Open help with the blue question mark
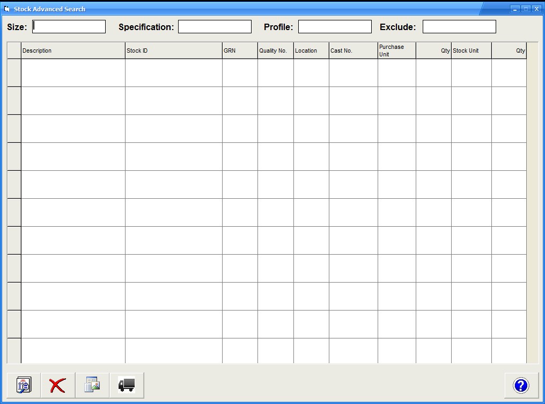Viewport: 545px width, 404px height. tap(520, 385)
